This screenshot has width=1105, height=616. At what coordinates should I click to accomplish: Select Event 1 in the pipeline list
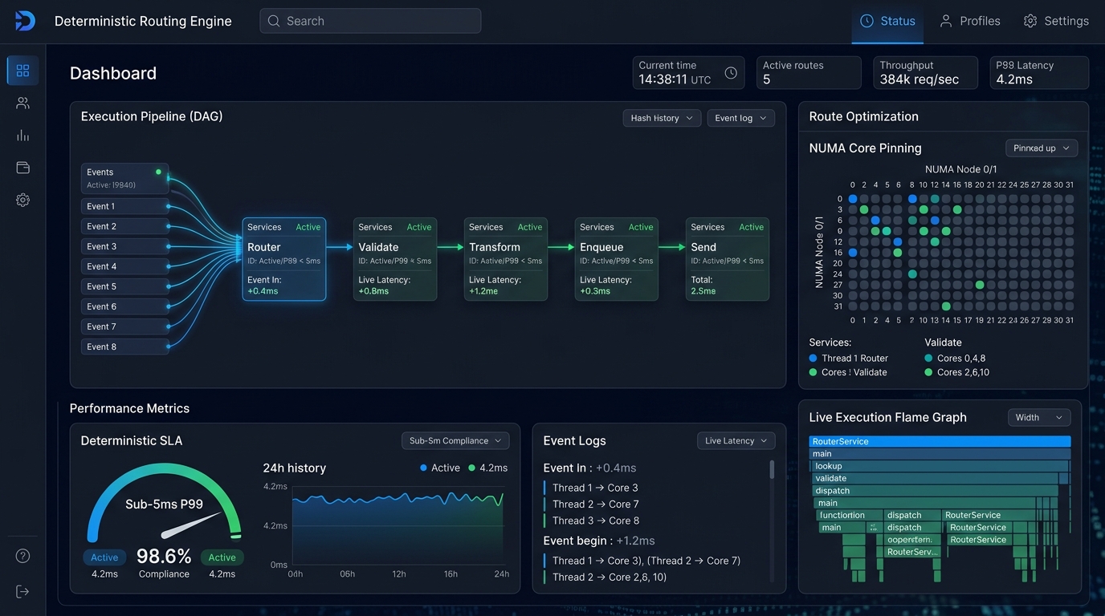[x=124, y=206]
